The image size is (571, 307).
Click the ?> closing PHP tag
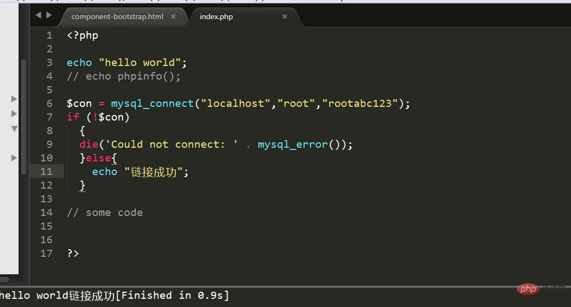tap(73, 254)
